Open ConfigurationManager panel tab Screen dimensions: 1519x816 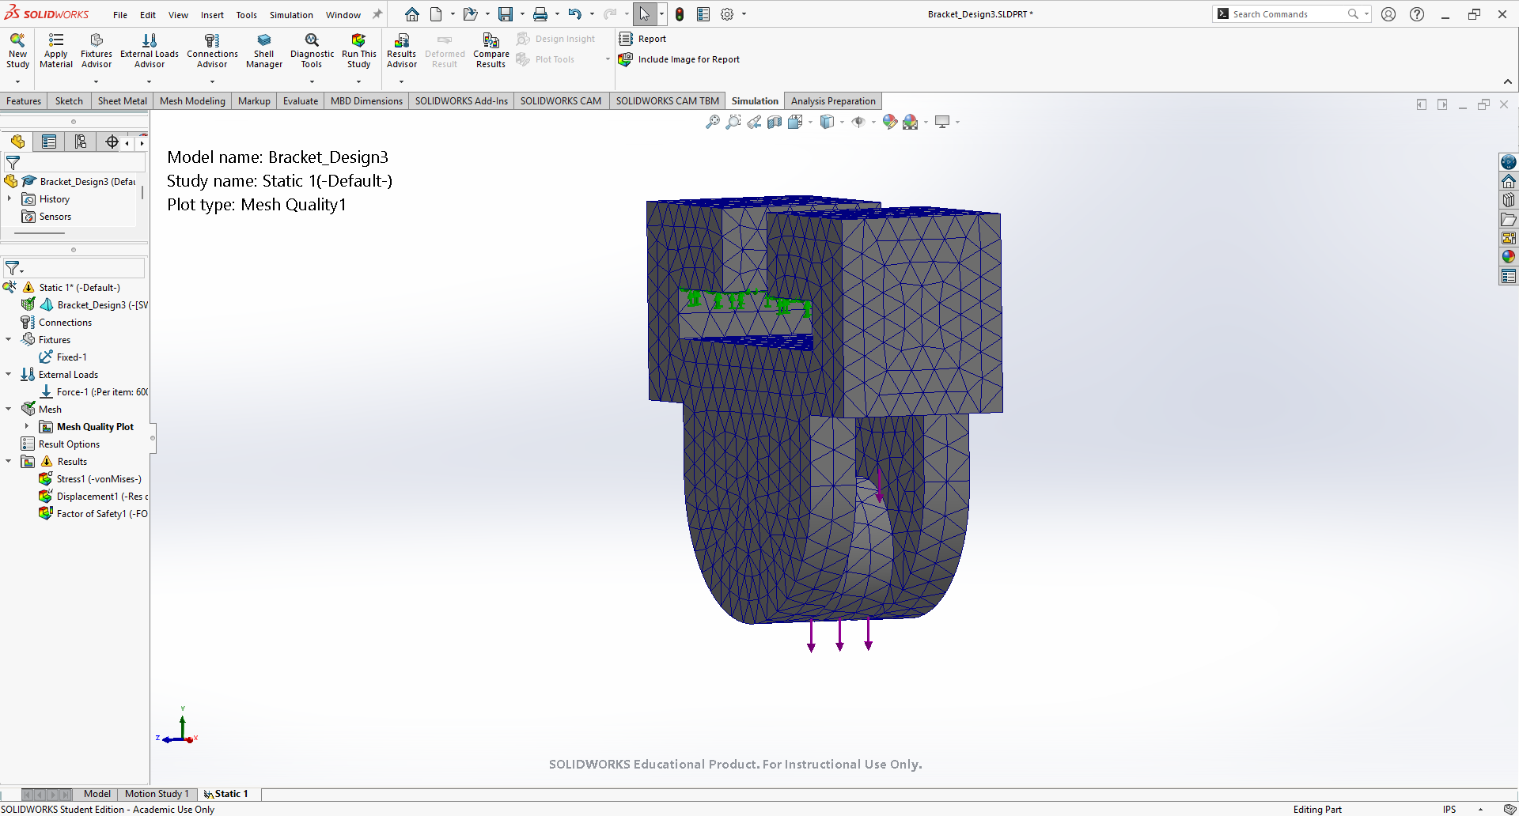[x=81, y=142]
